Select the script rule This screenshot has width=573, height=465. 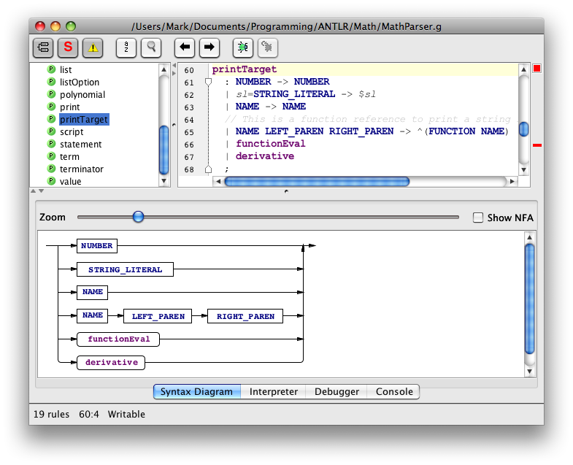[x=72, y=132]
